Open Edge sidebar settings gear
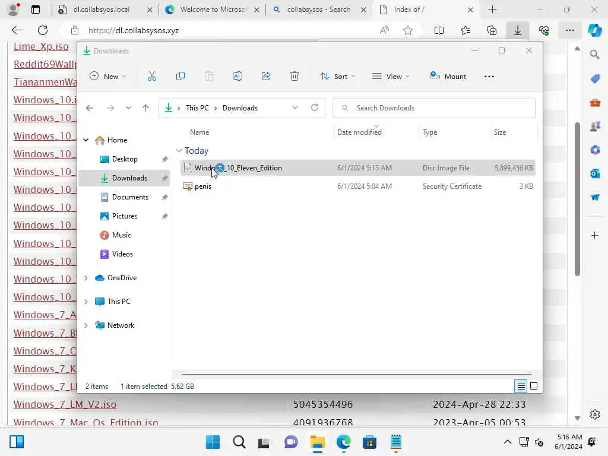The image size is (608, 456). click(x=595, y=414)
